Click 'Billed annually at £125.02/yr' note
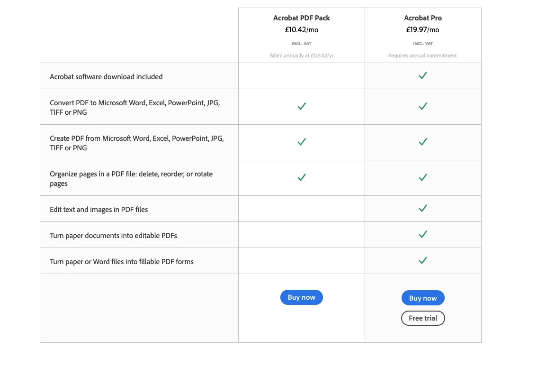Screen dimensions: 555x377 [x=302, y=55]
